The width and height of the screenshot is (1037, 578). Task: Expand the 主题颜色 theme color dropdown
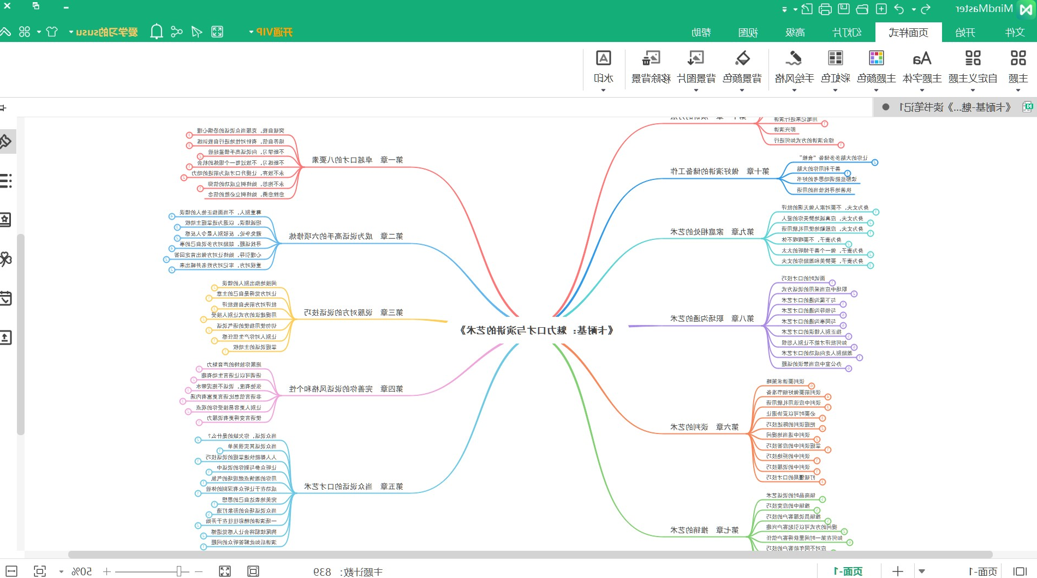coord(876,91)
